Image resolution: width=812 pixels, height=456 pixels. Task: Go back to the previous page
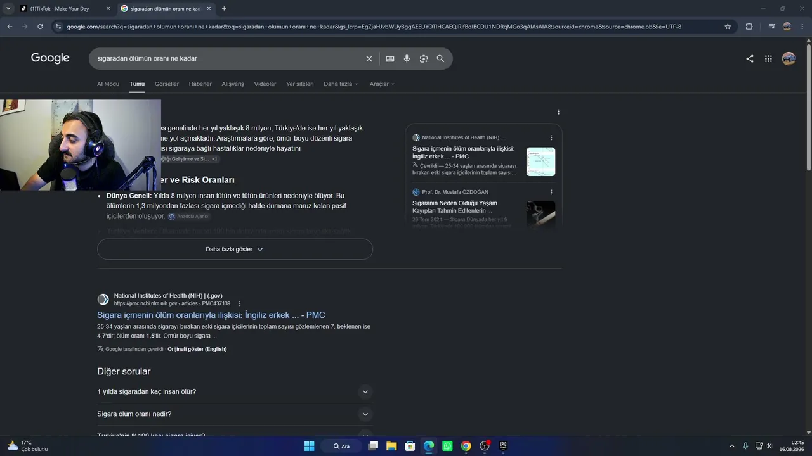pyautogui.click(x=10, y=27)
